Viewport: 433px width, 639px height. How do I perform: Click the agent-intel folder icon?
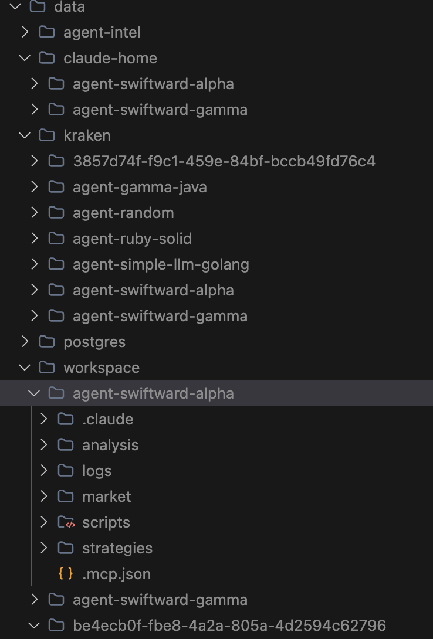click(x=48, y=32)
